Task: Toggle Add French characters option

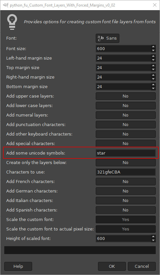Action: [x=126, y=181]
